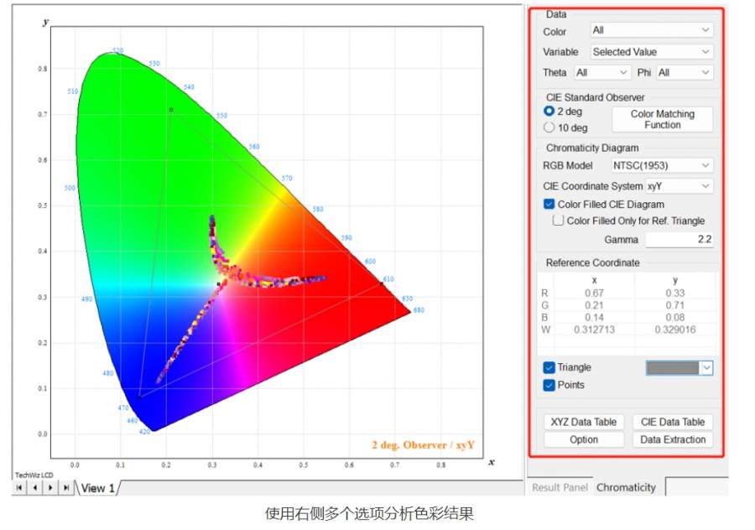Viewport: 755px width, 530px height.
Task: Click the Gamma value input field
Action: click(679, 240)
